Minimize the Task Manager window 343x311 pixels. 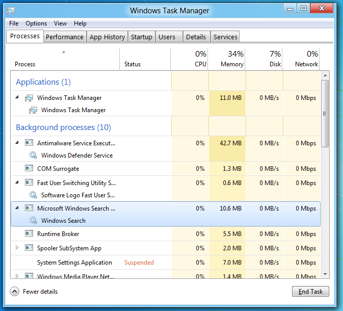click(x=290, y=9)
